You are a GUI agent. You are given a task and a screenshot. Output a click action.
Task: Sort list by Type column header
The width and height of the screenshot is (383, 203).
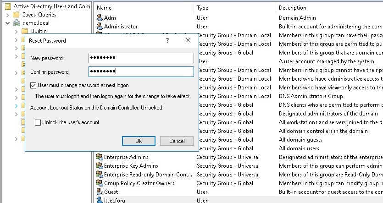pos(234,8)
